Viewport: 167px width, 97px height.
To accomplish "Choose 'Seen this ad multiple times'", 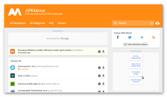I will (x=136, y=65).
